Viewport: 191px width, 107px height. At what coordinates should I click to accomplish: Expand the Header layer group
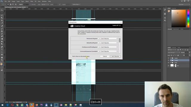tap(171, 58)
